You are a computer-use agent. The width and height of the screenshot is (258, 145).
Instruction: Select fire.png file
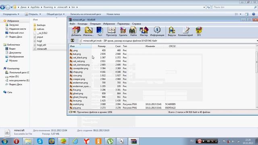pyautogui.click(x=77, y=90)
